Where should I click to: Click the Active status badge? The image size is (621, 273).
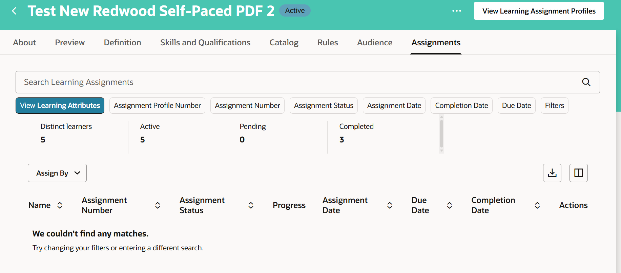tap(295, 10)
